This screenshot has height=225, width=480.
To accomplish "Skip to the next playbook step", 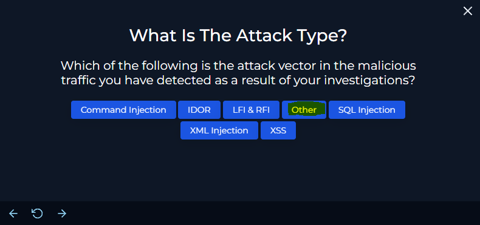I will click(62, 213).
